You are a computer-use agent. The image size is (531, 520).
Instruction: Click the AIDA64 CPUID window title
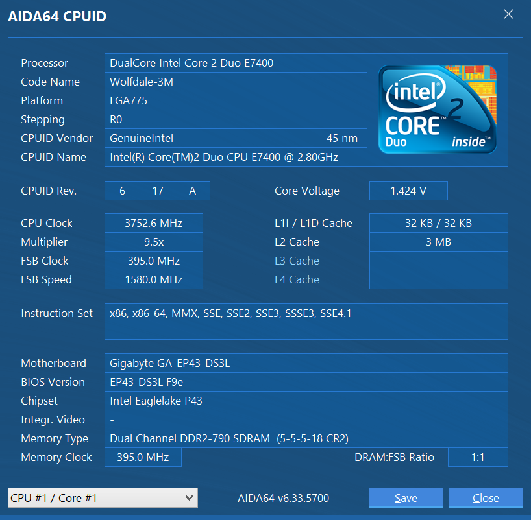point(57,16)
